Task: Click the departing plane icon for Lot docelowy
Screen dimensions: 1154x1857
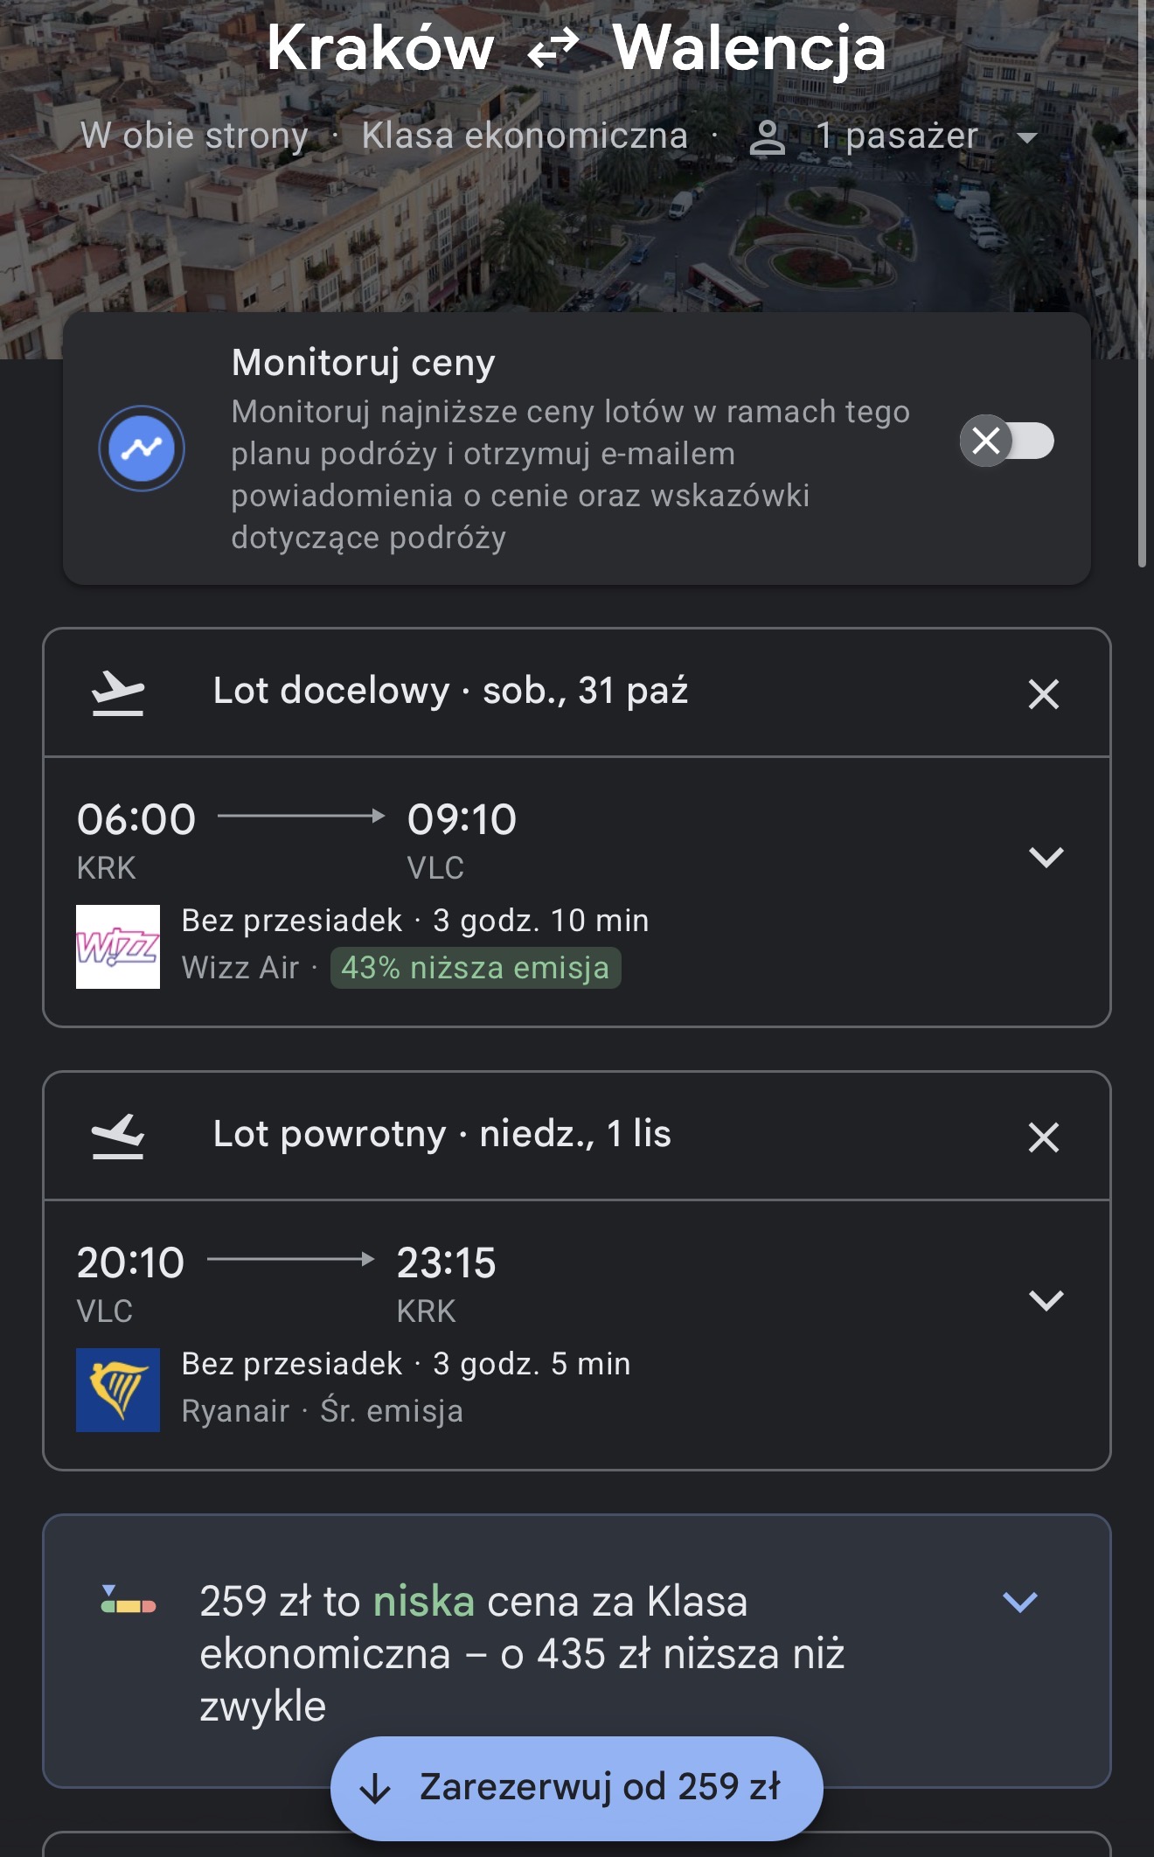Action: (118, 693)
